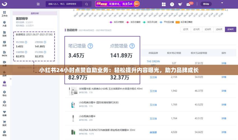Viewport: 238px width, 140px height.
Task: Open 玉兰油 brand link in 1,942 row
Action: click(x=153, y=91)
